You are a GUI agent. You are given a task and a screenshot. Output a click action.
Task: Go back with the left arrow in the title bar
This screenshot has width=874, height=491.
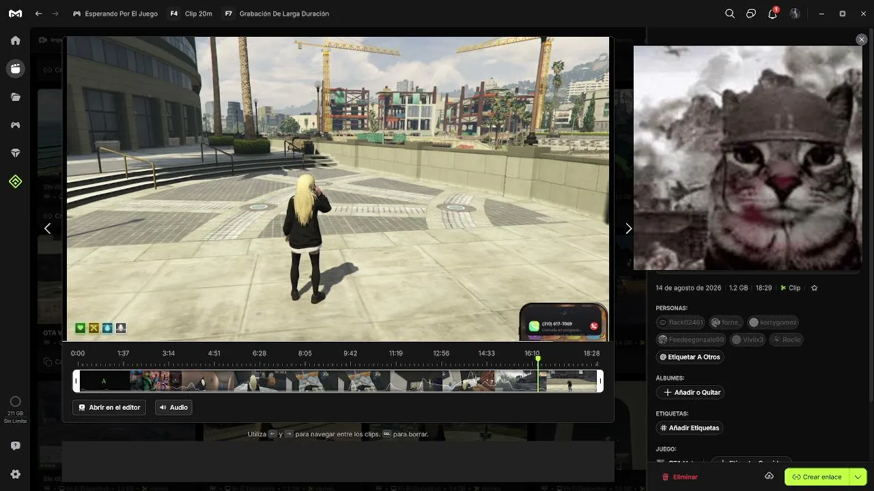point(38,14)
